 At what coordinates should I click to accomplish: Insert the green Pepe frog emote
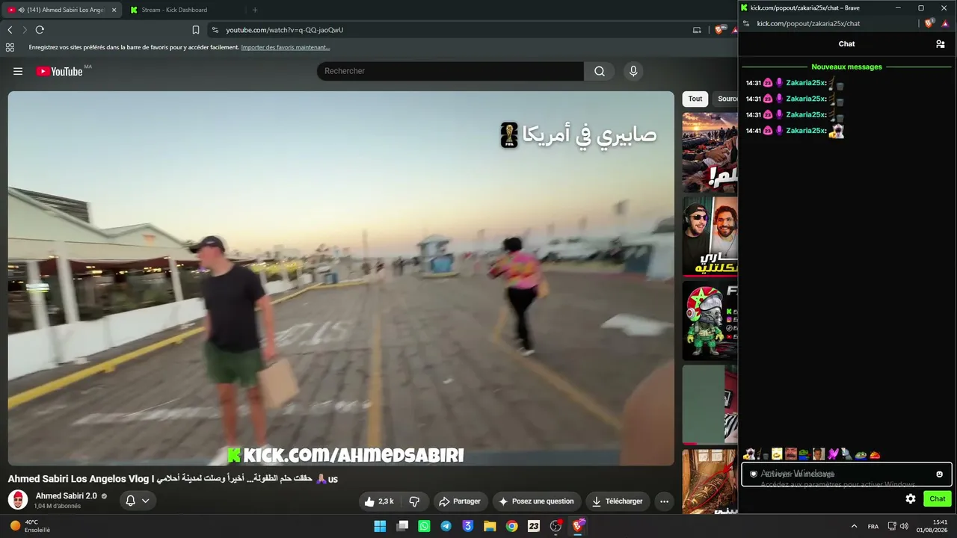pyautogui.click(x=861, y=454)
